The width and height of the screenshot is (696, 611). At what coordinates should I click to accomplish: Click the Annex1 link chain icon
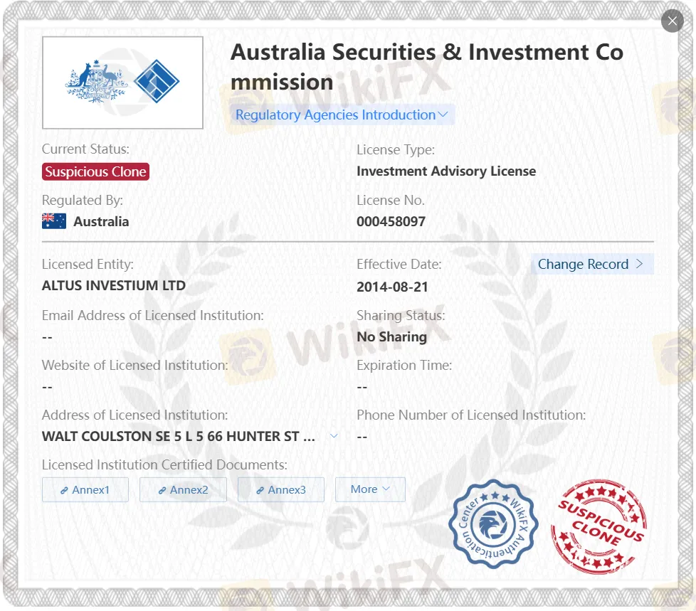pos(65,490)
